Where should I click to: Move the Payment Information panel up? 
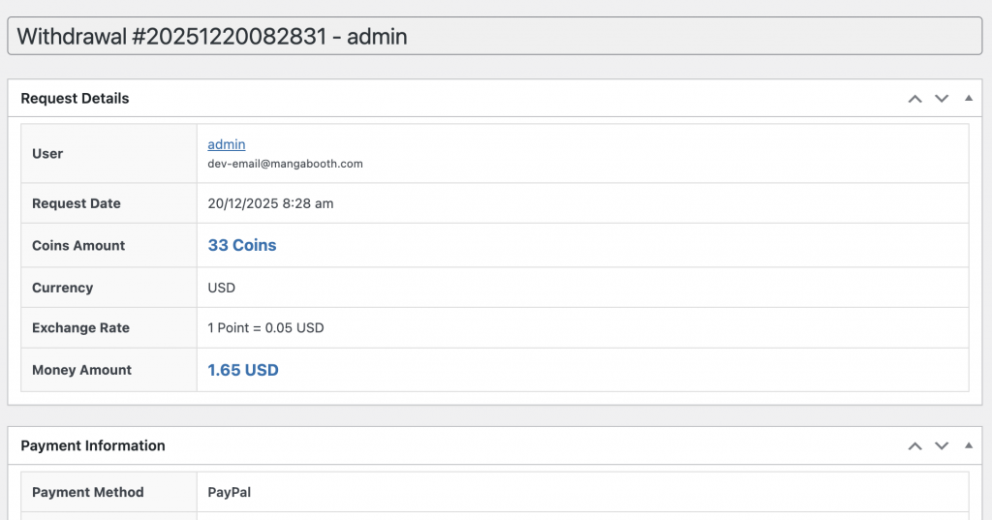(x=914, y=446)
